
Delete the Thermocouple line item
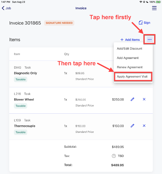[x=144, y=126]
